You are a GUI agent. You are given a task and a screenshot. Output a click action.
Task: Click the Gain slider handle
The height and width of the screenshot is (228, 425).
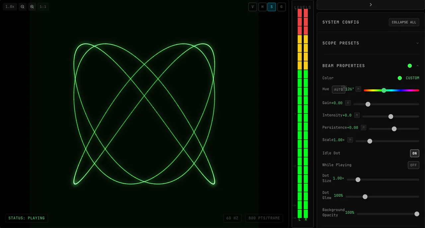click(368, 104)
